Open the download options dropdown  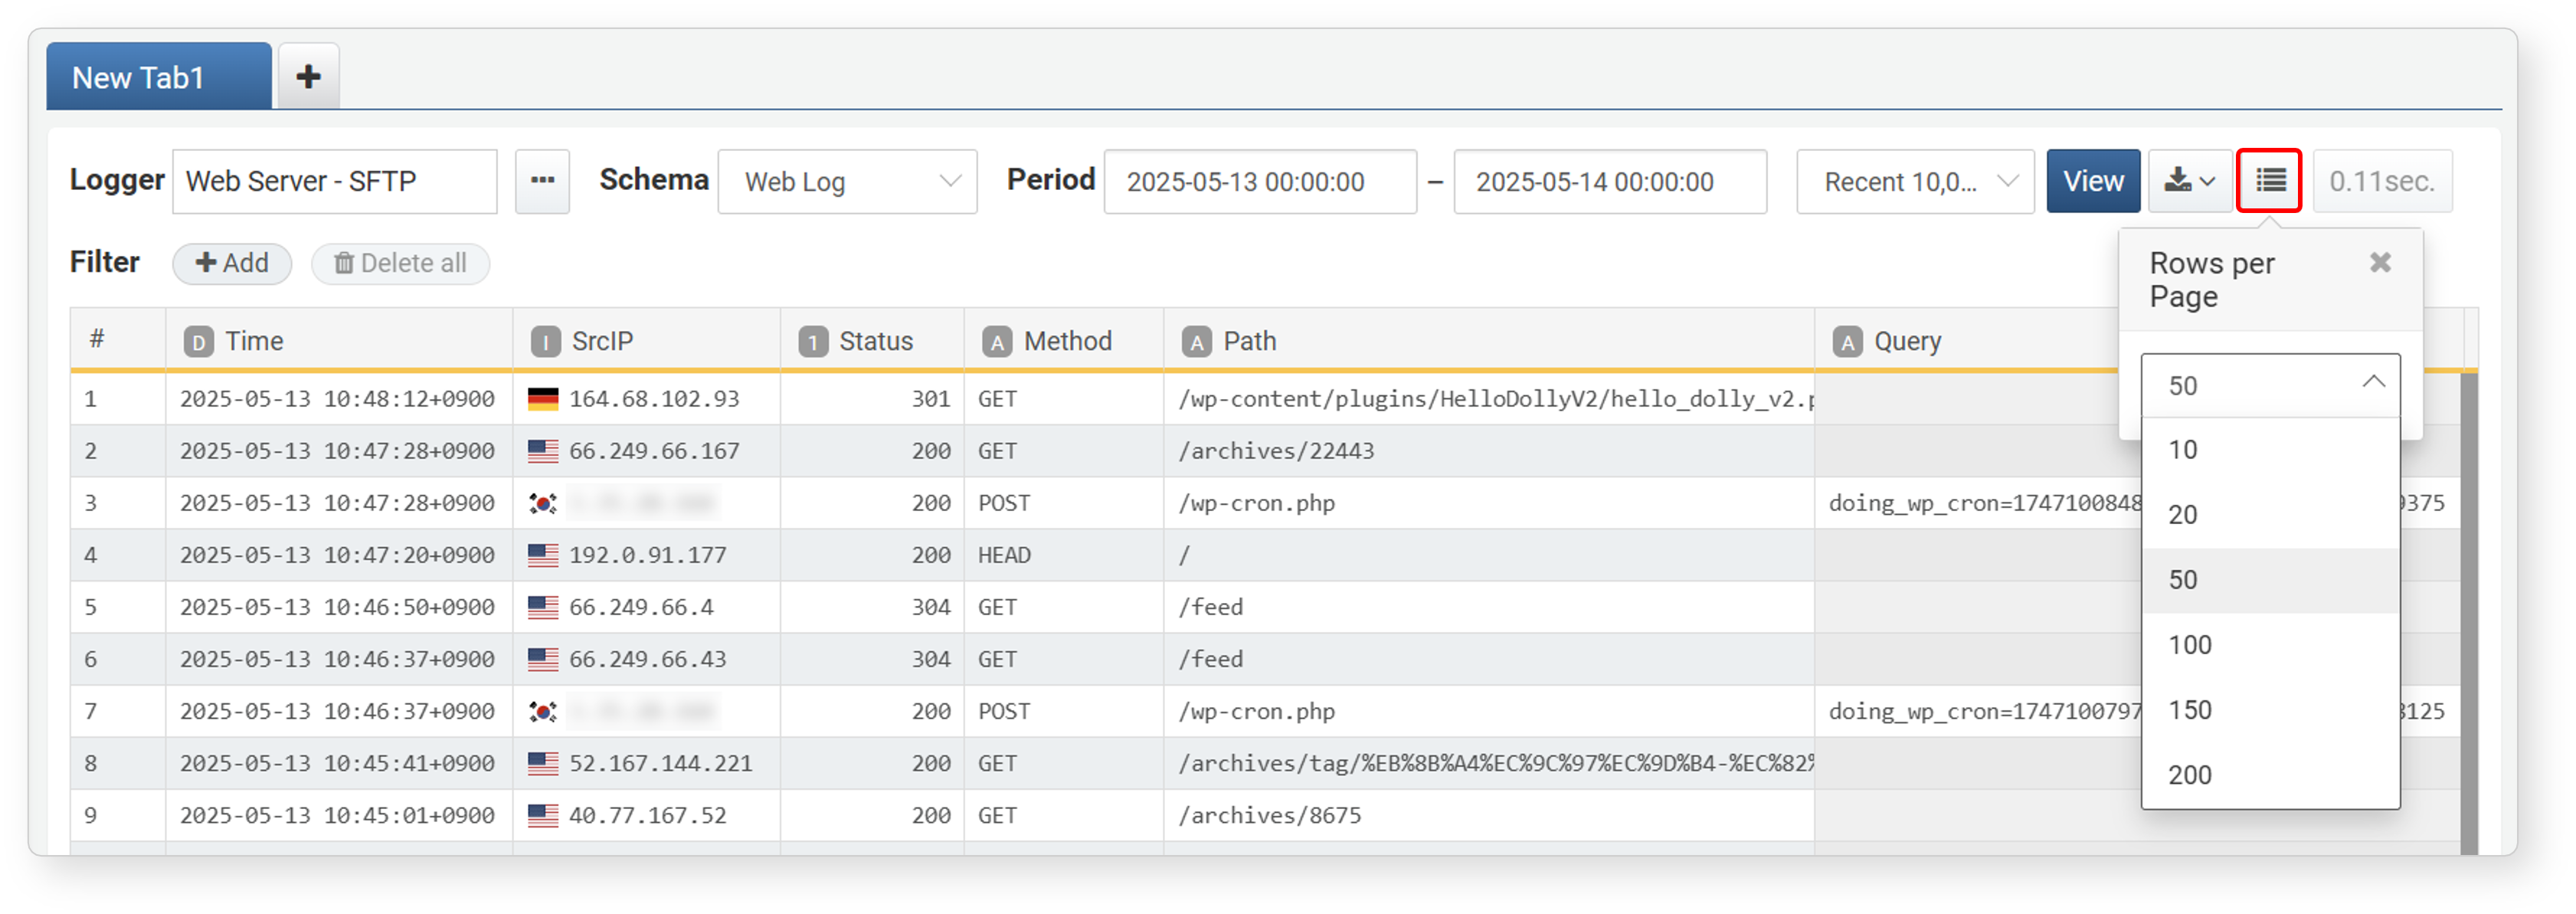point(2190,181)
